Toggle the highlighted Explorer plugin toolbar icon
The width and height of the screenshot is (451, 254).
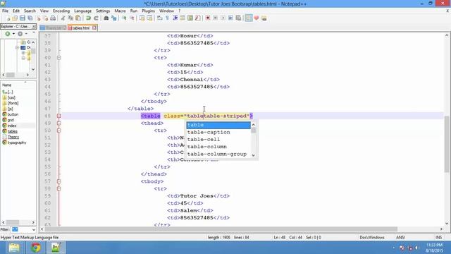[249, 18]
